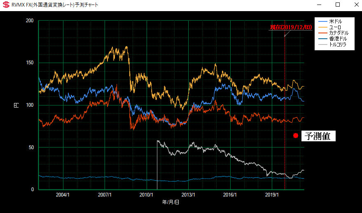Click the 2007/1 x-axis label
The height and width of the screenshot is (213, 362).
tap(105, 194)
